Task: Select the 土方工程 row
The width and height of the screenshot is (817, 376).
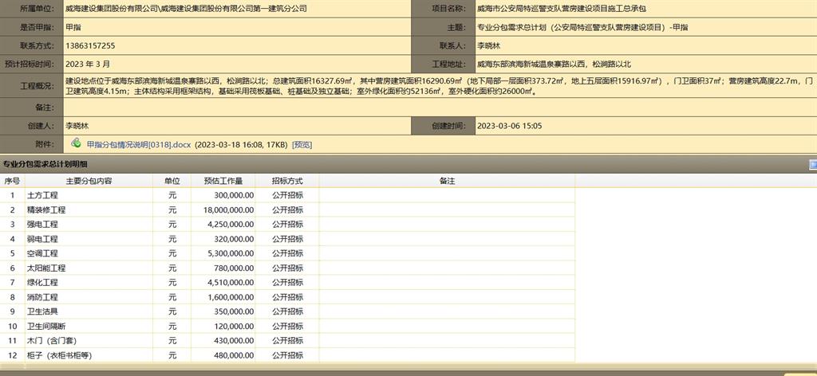Action: 43,195
